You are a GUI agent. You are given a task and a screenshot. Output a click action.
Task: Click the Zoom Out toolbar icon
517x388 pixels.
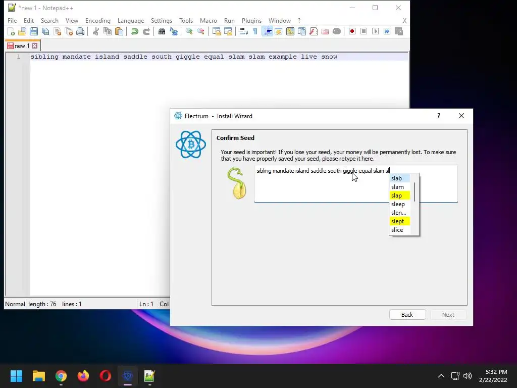[201, 31]
